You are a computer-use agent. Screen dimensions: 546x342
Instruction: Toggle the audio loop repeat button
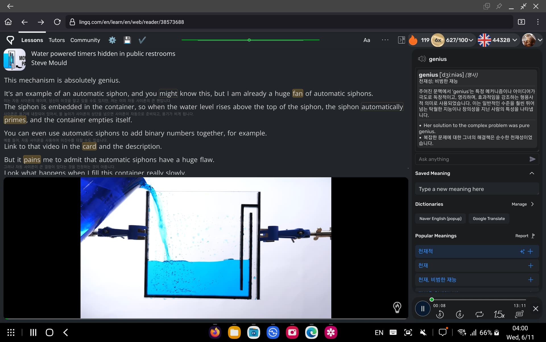[479, 314]
